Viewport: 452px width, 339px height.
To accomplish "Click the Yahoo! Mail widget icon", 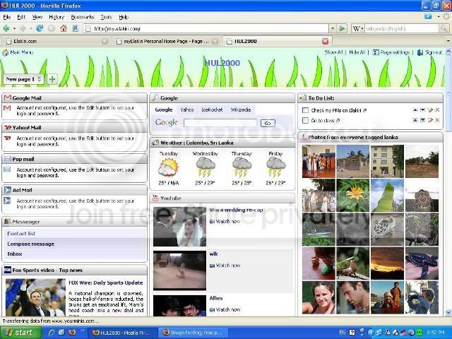I will tap(8, 127).
